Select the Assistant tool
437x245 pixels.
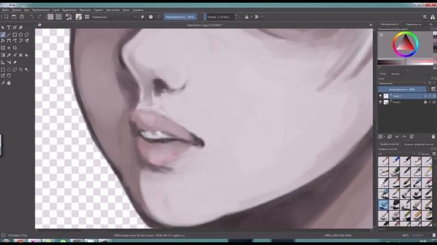[x=3, y=62]
